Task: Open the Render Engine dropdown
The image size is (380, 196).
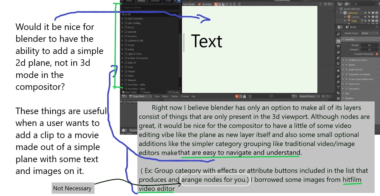Action: click(x=370, y=33)
